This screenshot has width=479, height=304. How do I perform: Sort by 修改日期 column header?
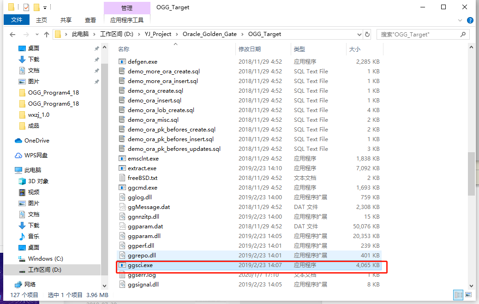(x=250, y=49)
